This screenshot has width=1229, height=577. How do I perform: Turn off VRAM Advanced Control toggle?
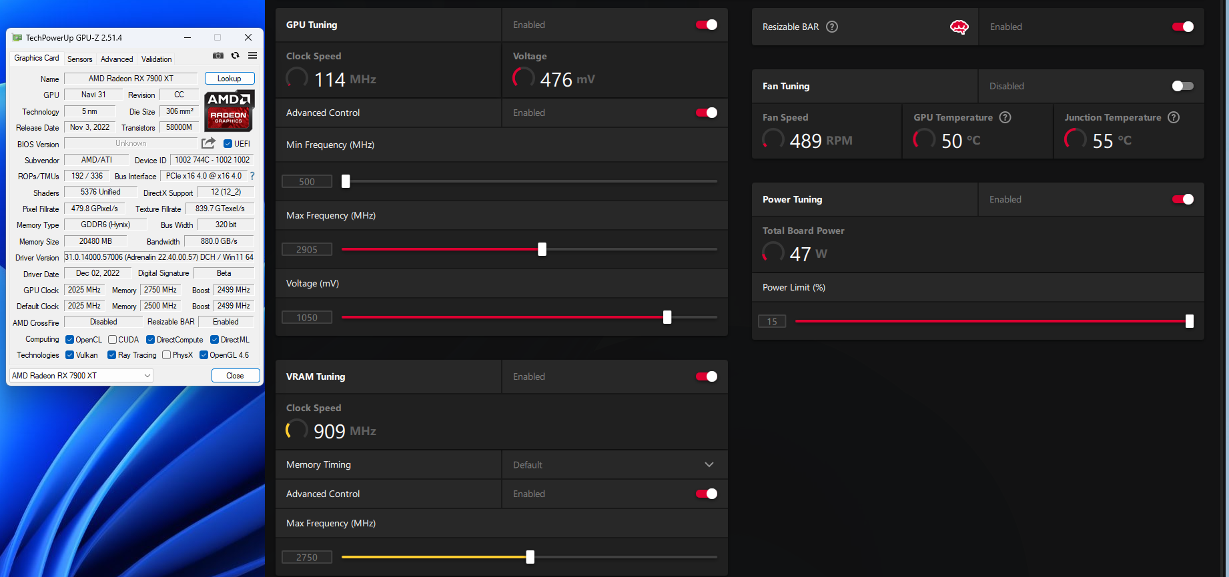pos(707,494)
